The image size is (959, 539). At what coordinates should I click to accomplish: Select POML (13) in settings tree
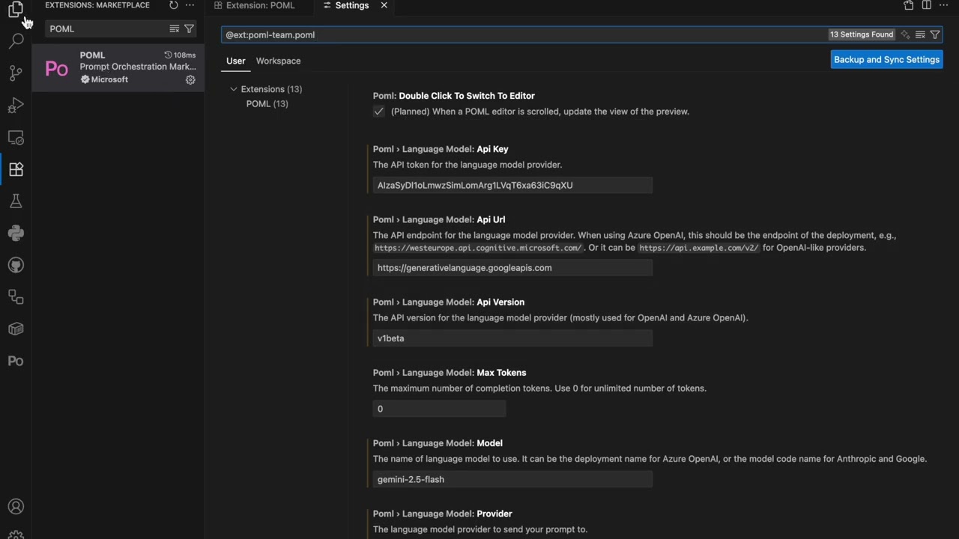click(x=267, y=104)
